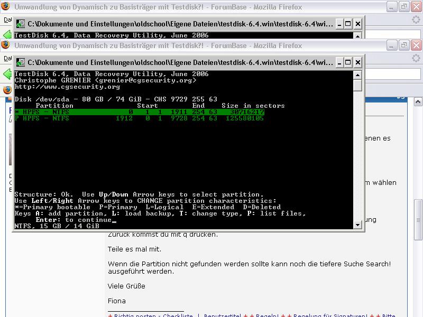Viewport: 423px width, 317px height.
Task: Open the 'Regelung für Signaturen!' link
Action: pos(330,315)
